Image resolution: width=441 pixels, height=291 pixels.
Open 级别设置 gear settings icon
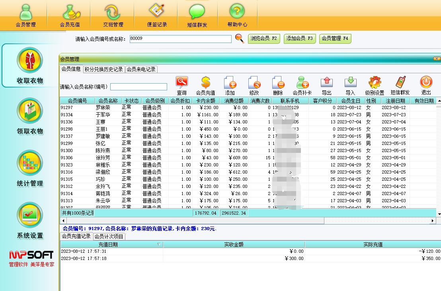coord(375,83)
